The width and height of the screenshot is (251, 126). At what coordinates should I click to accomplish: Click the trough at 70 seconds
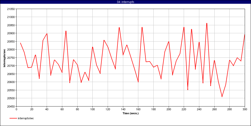point(70,82)
